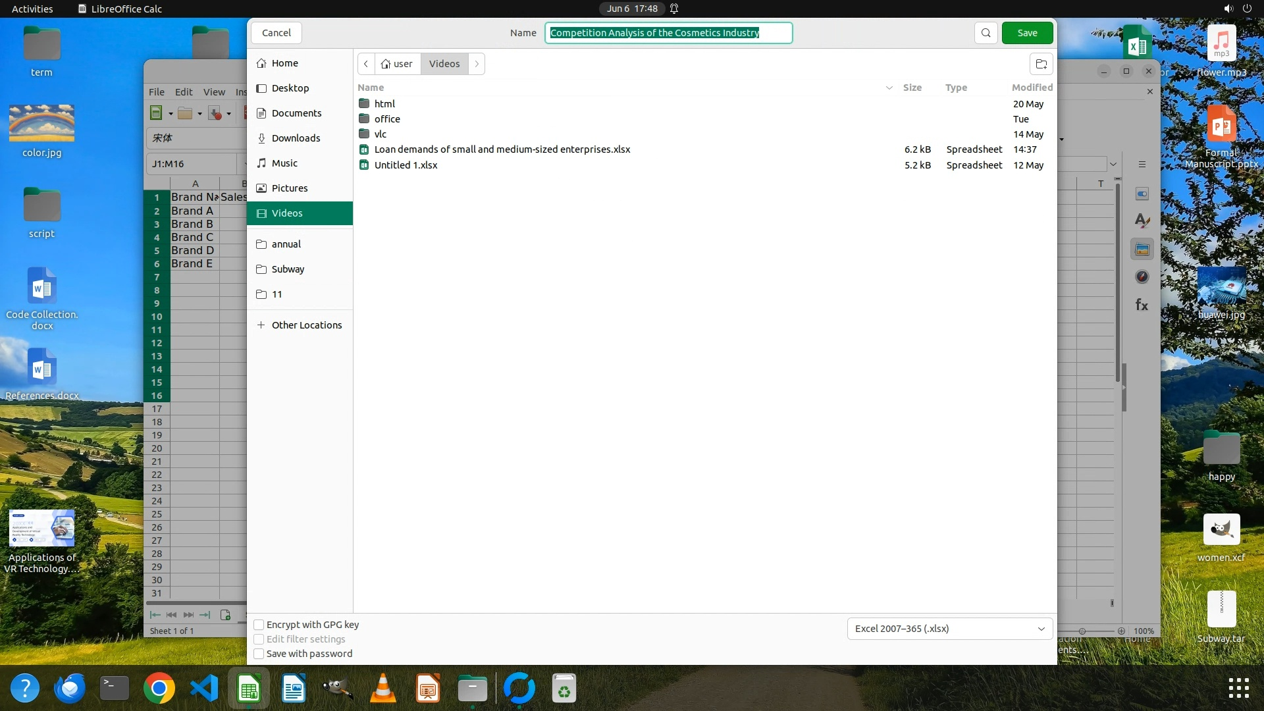This screenshot has width=1264, height=711.
Task: Click the back arrow in the path bar
Action: pyautogui.click(x=366, y=64)
